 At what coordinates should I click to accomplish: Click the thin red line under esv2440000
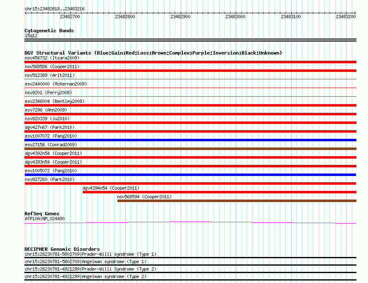click(x=190, y=88)
